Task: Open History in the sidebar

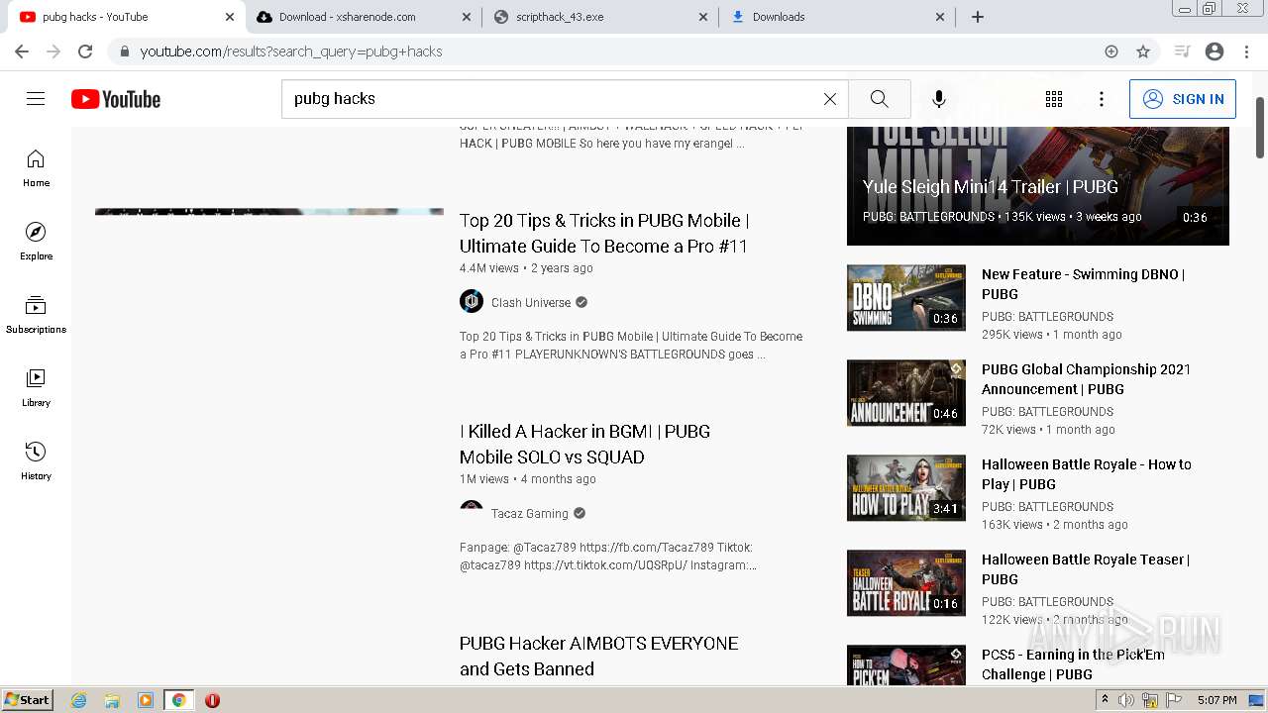Action: coord(36,461)
